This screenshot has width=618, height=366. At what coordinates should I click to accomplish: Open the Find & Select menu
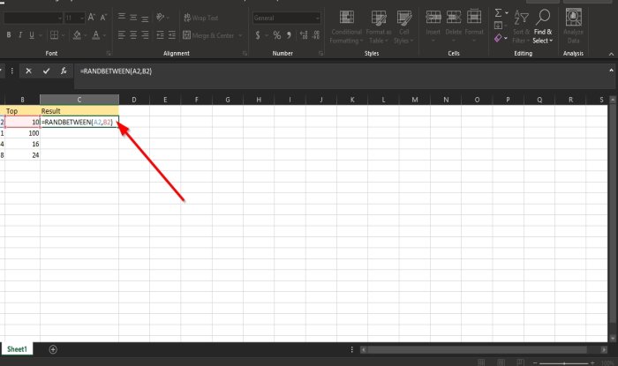click(543, 26)
